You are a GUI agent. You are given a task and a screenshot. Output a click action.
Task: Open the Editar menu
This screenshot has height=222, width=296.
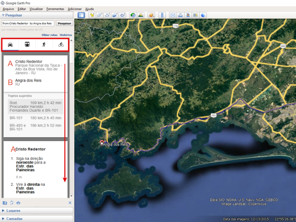[22, 9]
